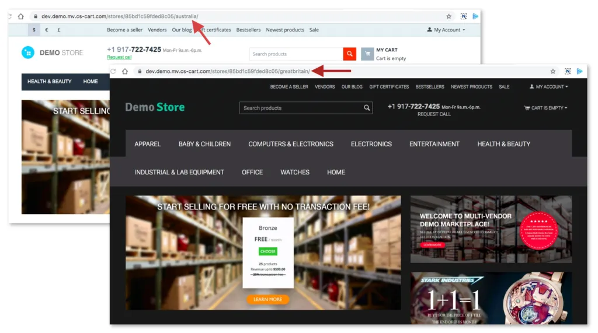Open MY ACCOUNT dropdown in dark store
This screenshot has height=333, width=598.
click(x=548, y=87)
